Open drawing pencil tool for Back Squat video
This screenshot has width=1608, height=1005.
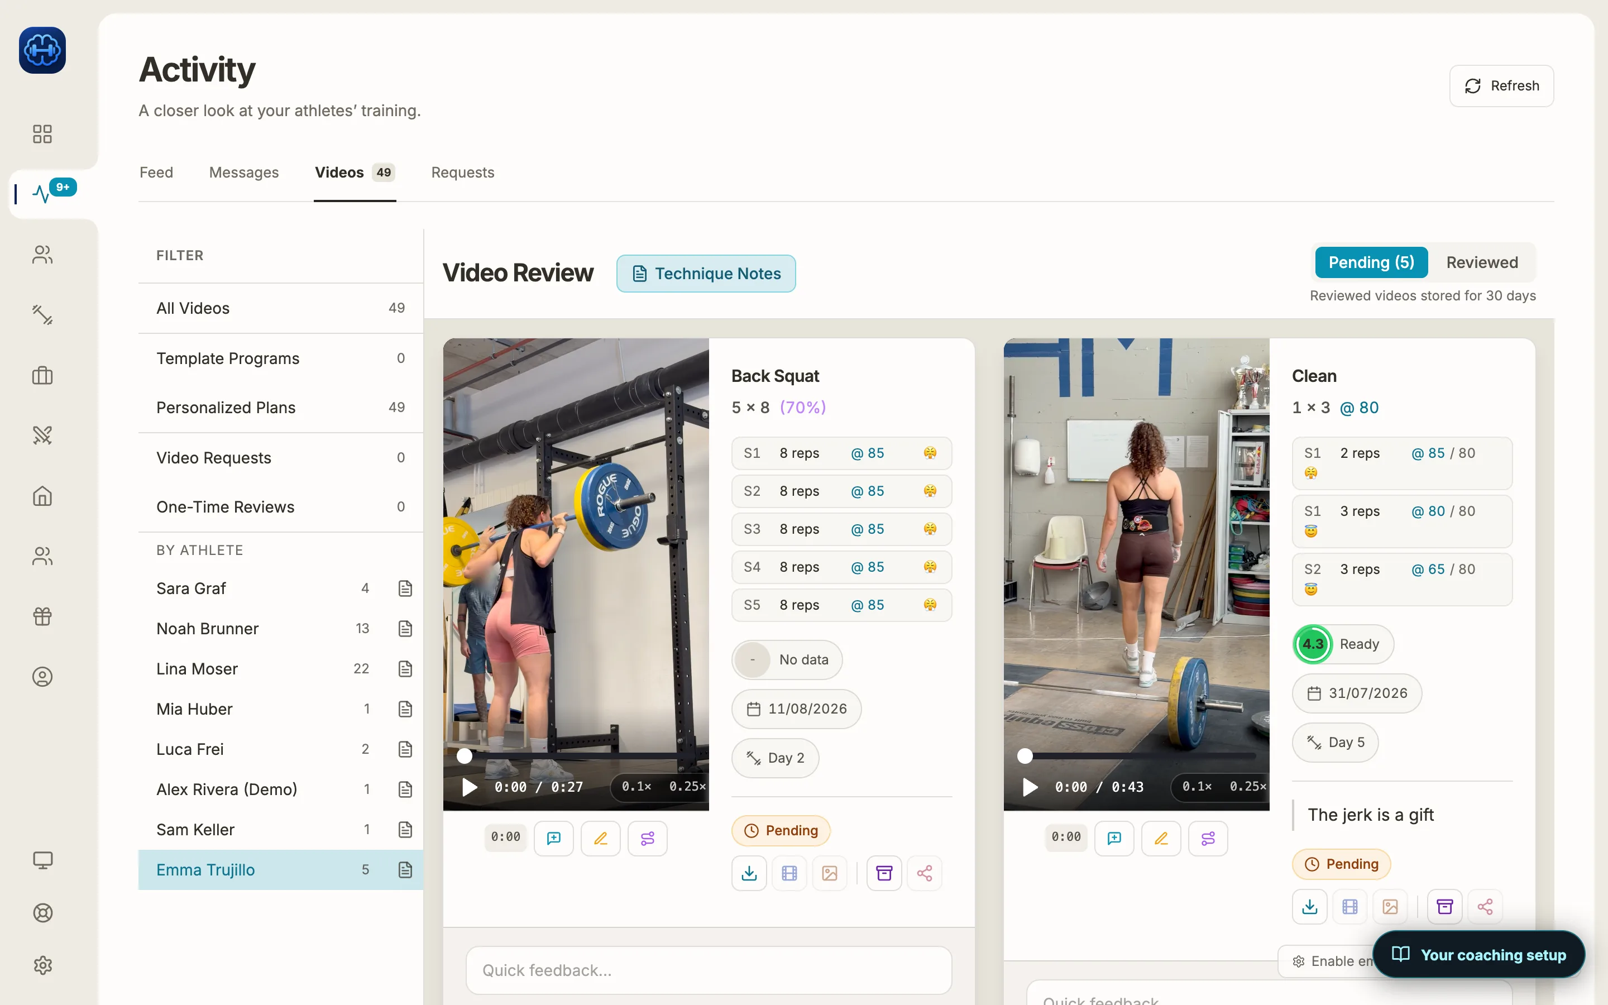(x=601, y=838)
